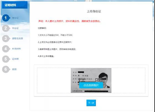The height and width of the screenshot is (112, 155).
Task: Click the 注意事项 label
Action: [x=42, y=28]
